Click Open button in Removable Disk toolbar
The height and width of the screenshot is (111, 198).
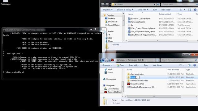pos(120,65)
